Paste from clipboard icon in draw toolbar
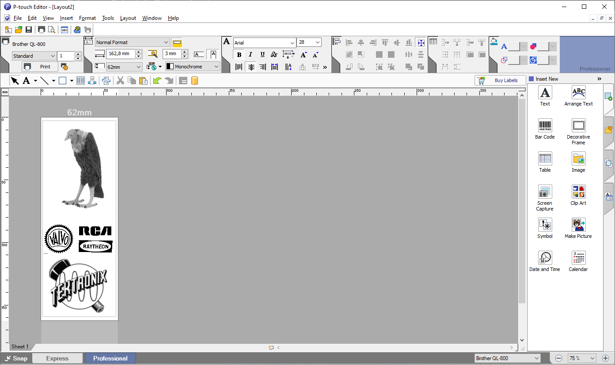 click(143, 81)
